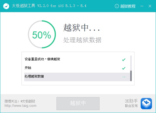The width and height of the screenshot is (156, 113).
Task: Select the 设备重启成功，继续越狱 log entry
Action: (x=77, y=59)
